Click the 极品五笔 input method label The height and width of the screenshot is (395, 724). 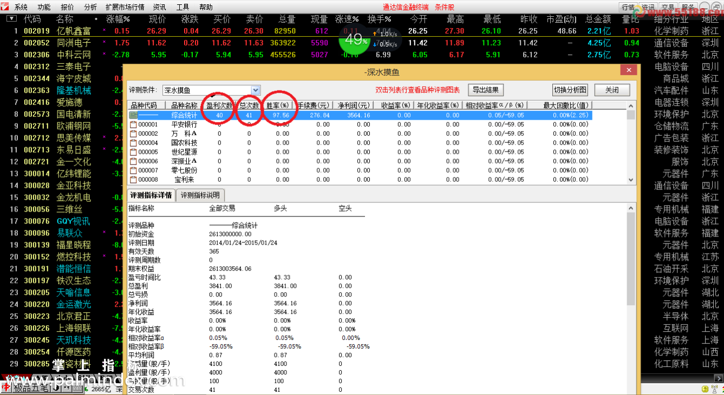32,389
